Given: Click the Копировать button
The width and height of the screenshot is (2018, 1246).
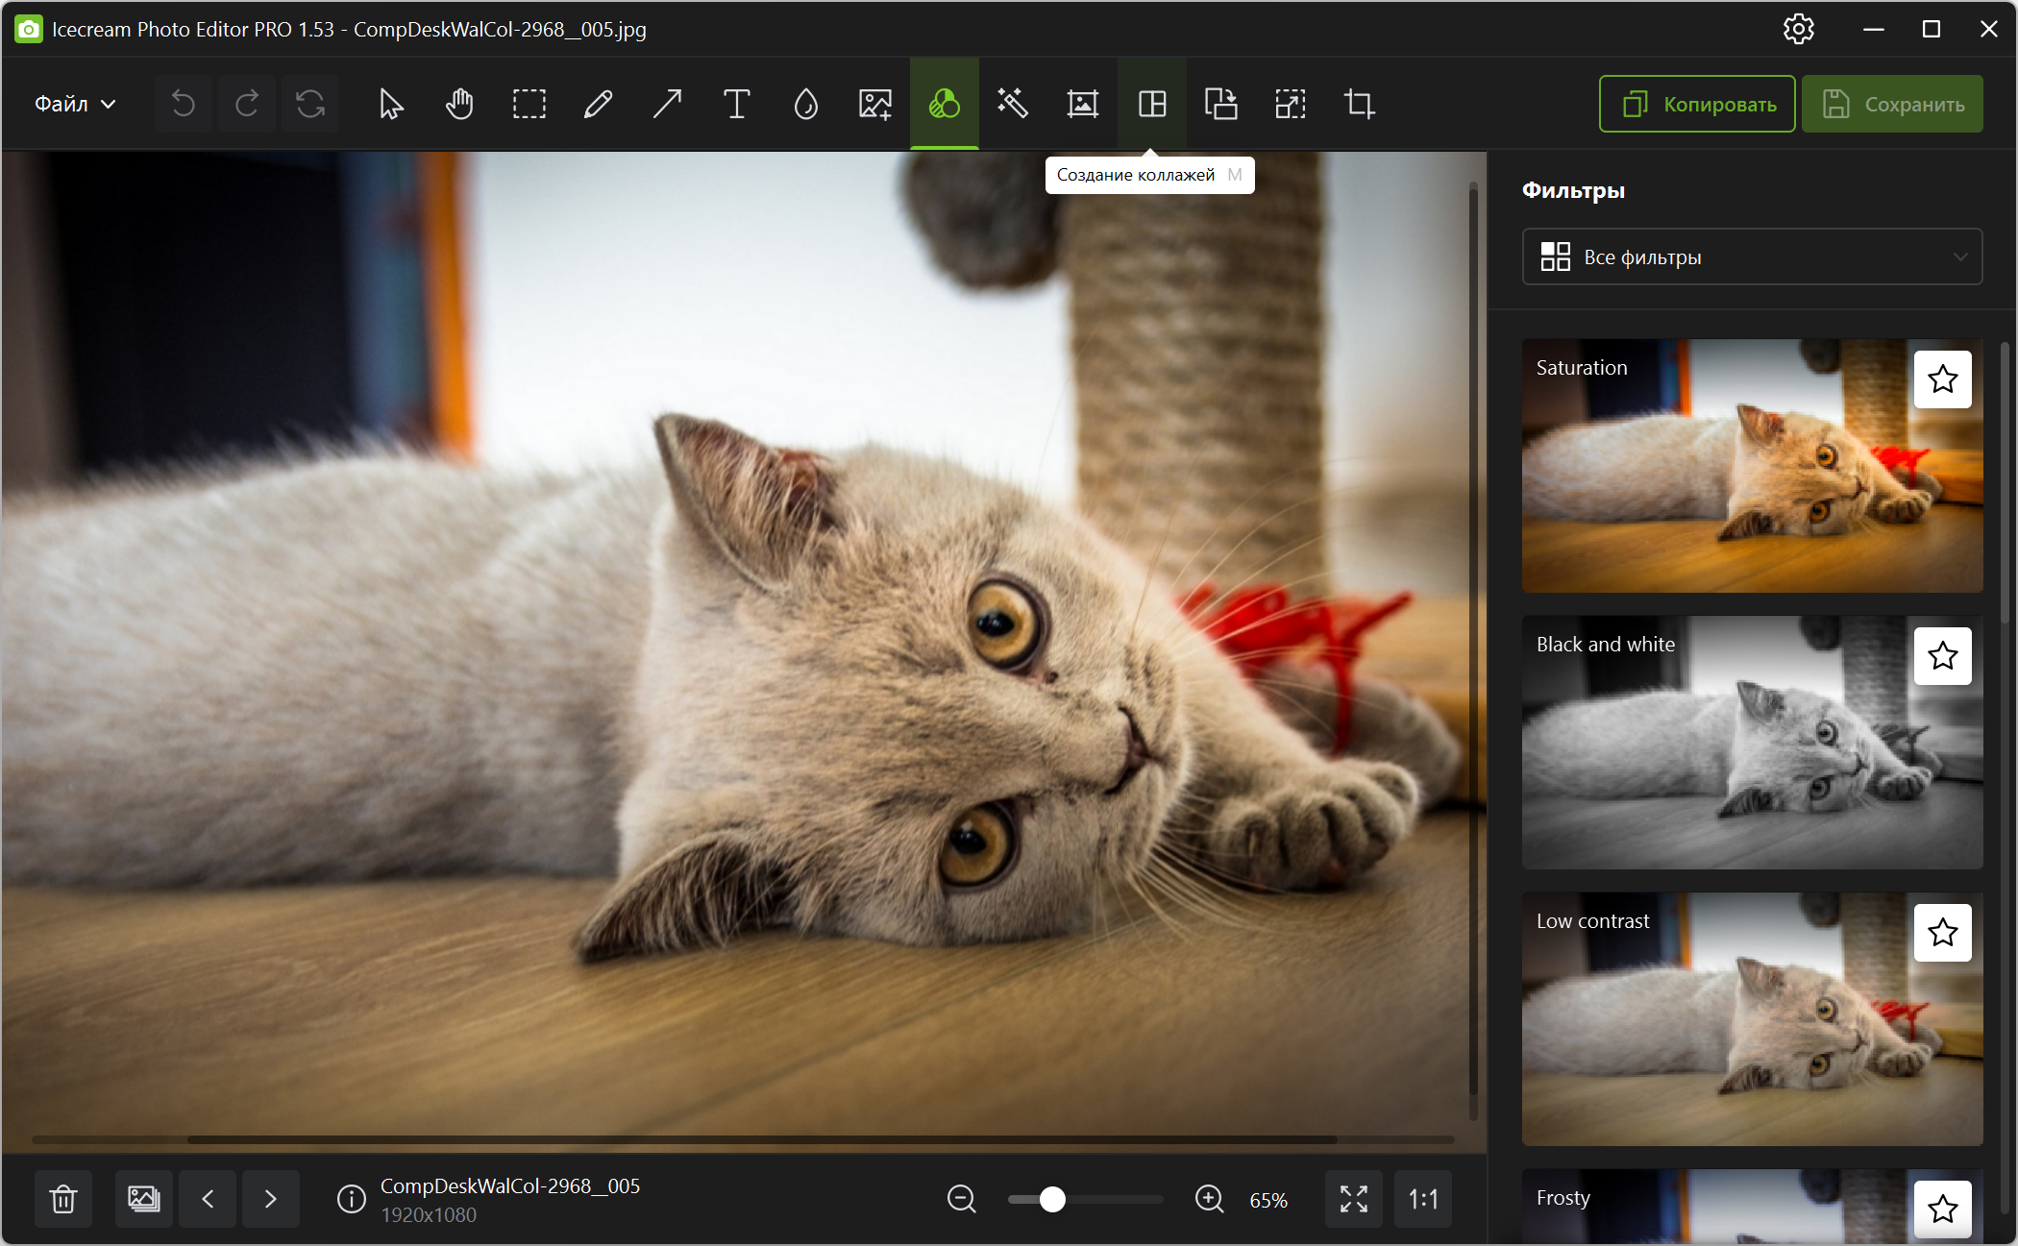Looking at the screenshot, I should (x=1697, y=104).
